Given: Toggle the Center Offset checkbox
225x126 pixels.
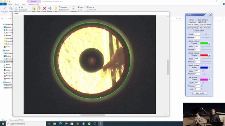Looking at the screenshot, I should (x=194, y=30).
